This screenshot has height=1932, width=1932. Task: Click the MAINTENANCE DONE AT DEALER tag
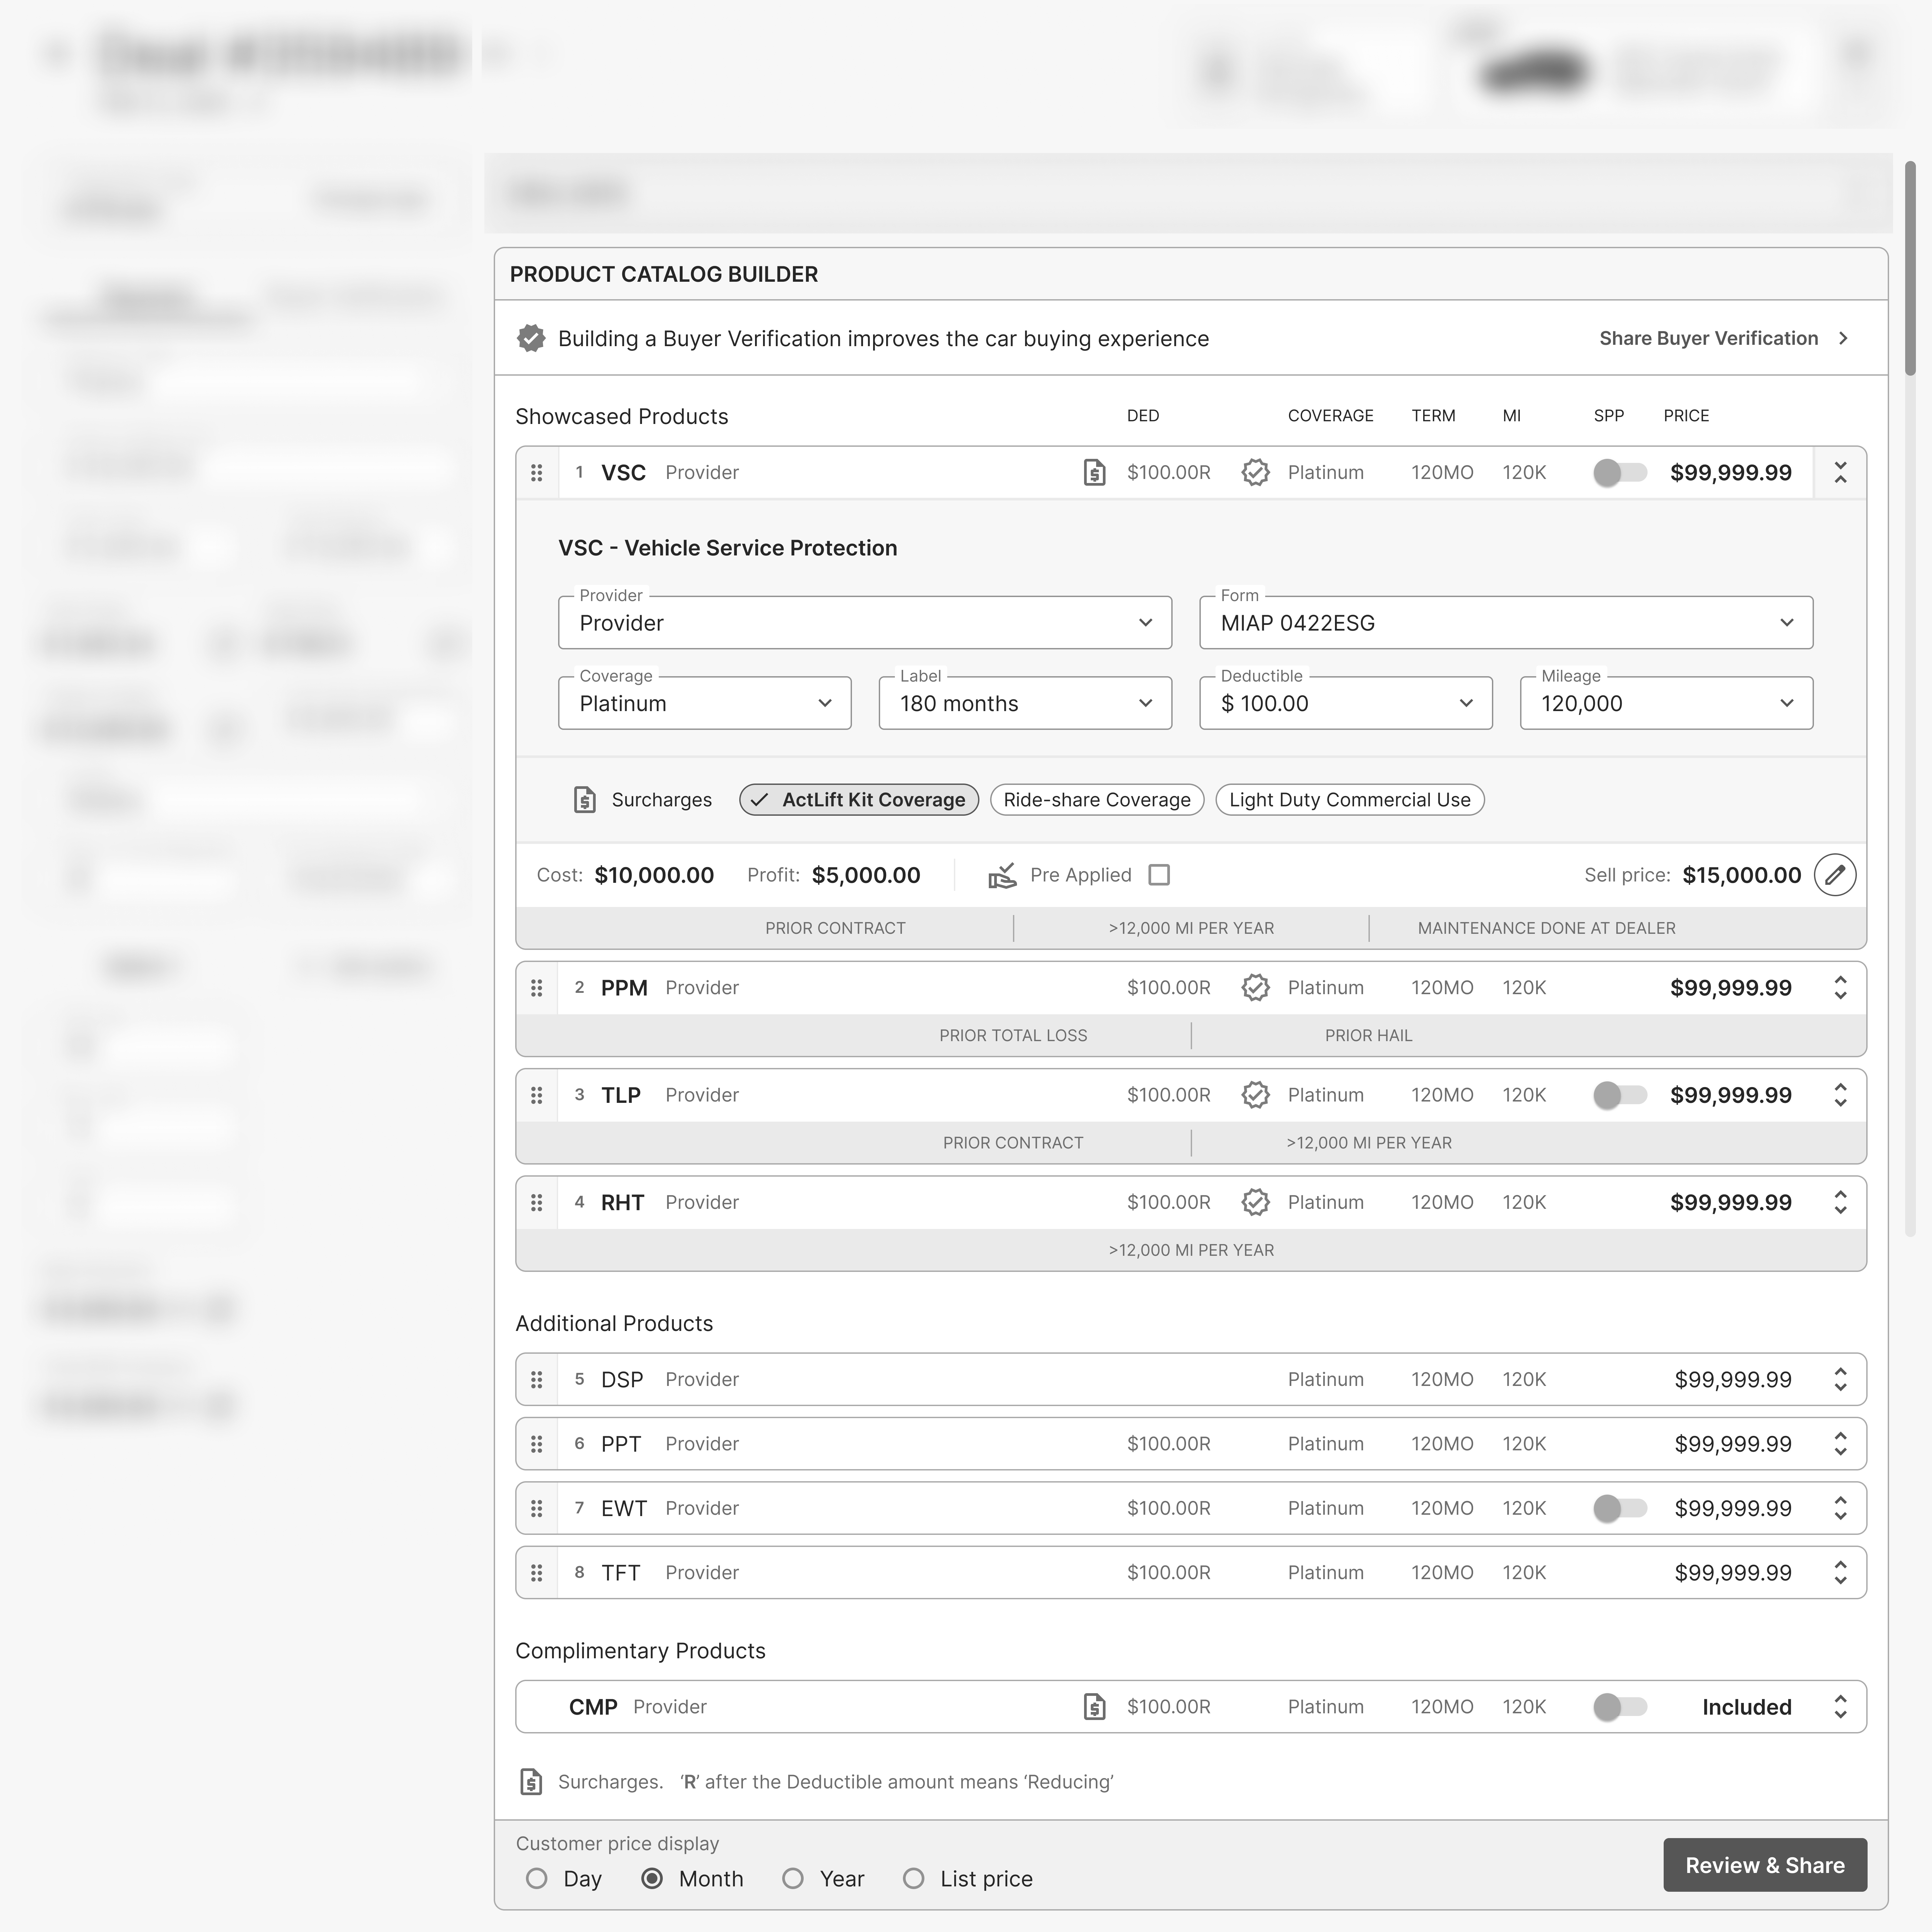1546,928
